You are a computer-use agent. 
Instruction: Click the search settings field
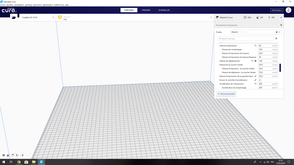click(x=245, y=38)
